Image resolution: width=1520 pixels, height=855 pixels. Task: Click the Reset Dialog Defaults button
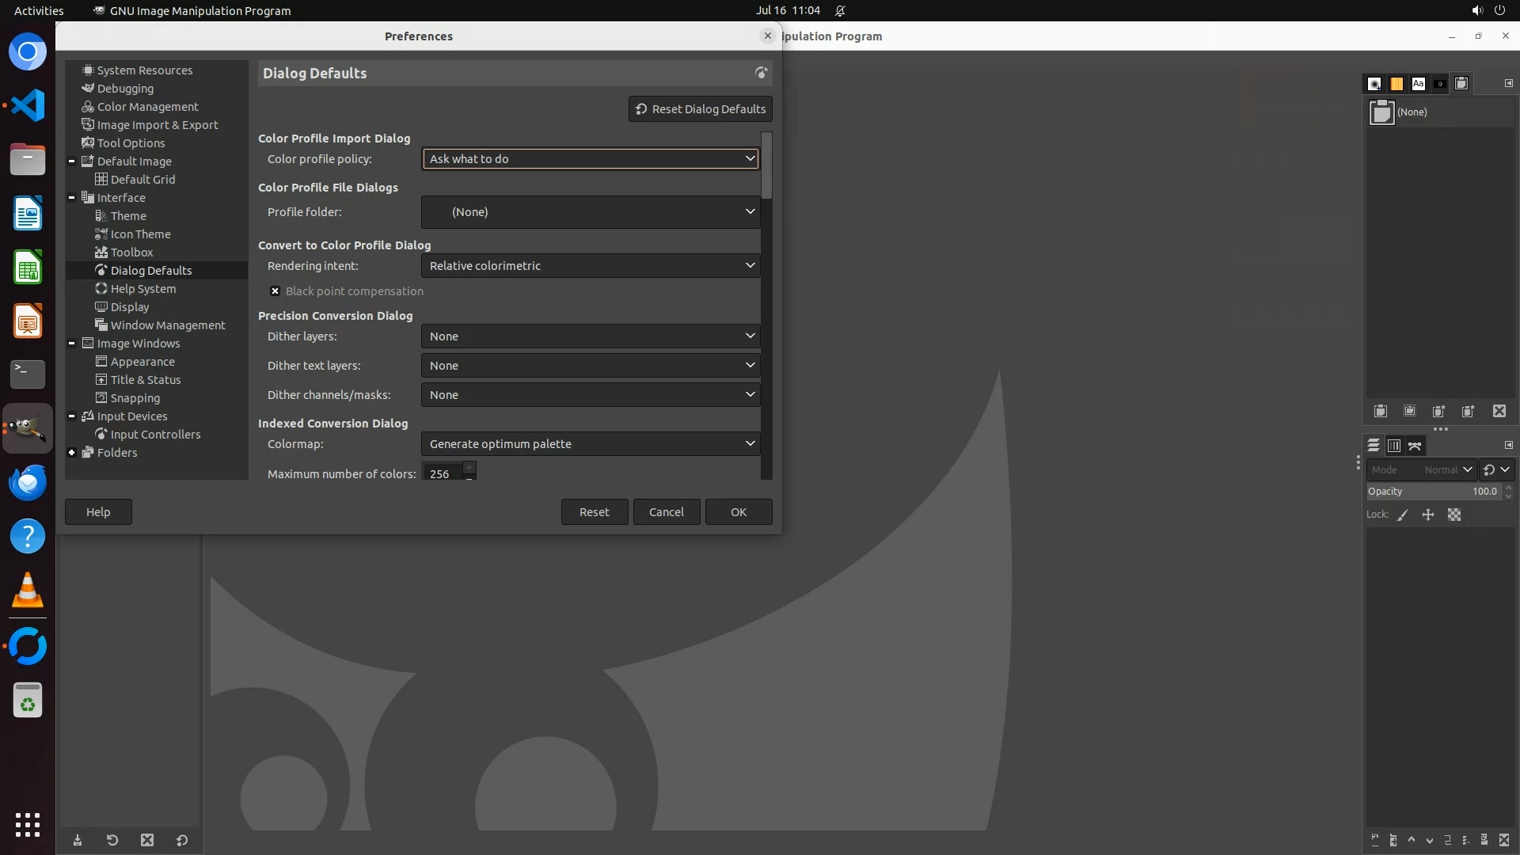tap(701, 109)
